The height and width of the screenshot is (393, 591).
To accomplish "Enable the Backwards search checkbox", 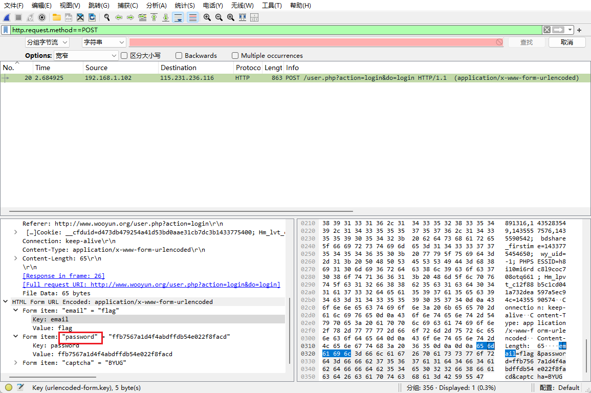I will [180, 55].
